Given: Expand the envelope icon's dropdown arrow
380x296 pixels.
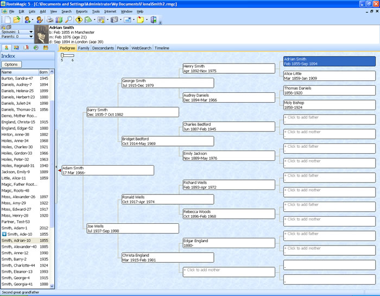Looking at the screenshot, I should click(x=134, y=20).
